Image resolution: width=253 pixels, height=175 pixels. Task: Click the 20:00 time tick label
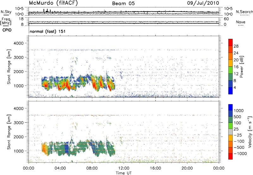[x=187, y=168]
